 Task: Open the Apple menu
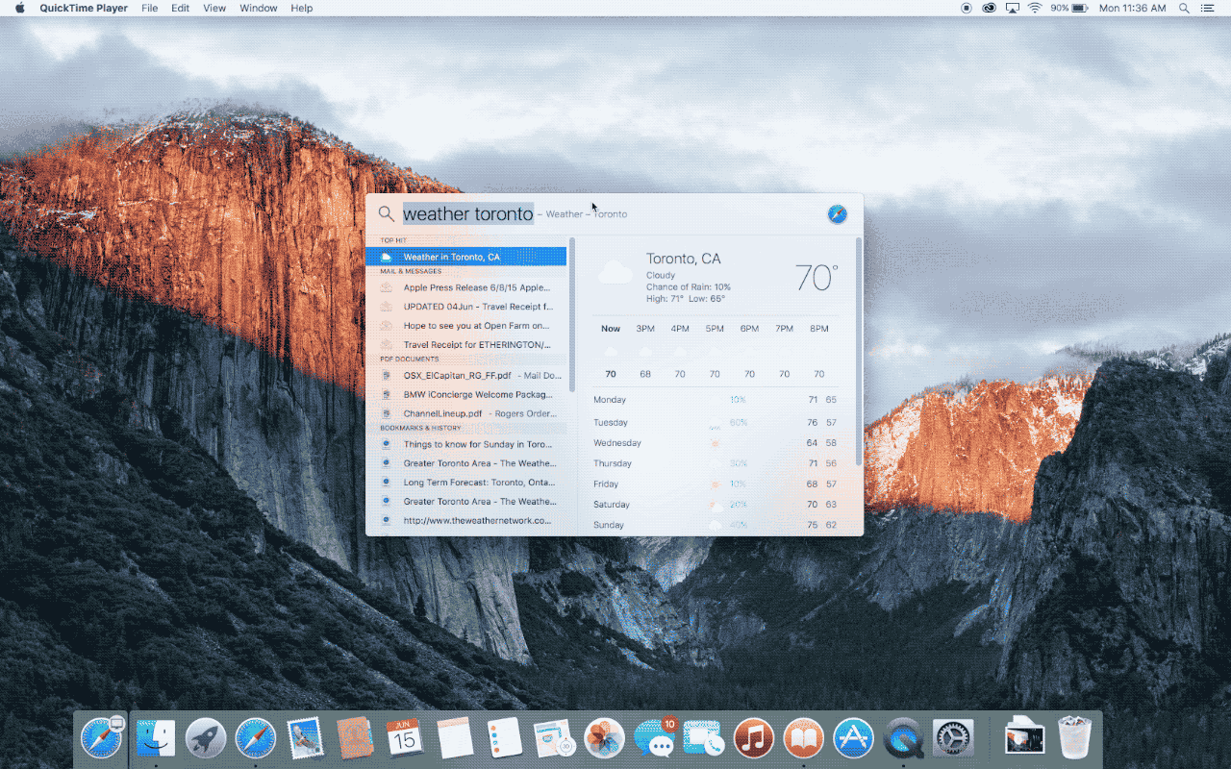17,8
